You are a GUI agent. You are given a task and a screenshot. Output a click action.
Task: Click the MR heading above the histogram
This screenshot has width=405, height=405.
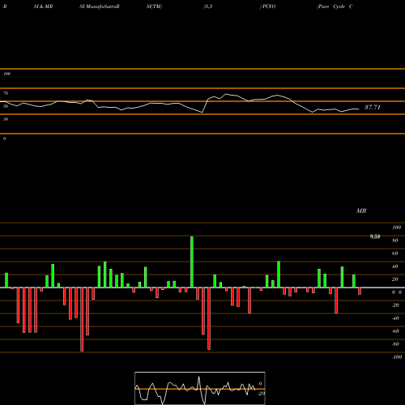(x=361, y=211)
